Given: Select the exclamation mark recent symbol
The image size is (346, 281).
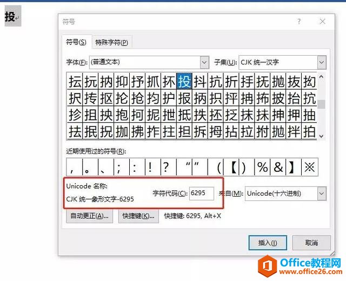Looking at the screenshot, I should 153,167.
